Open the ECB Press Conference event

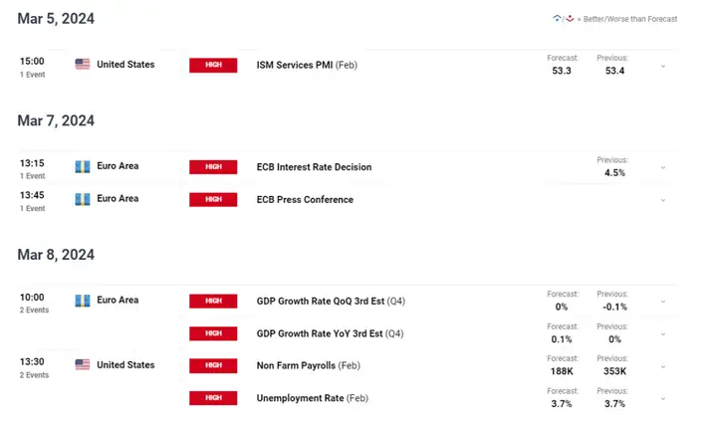coord(305,200)
